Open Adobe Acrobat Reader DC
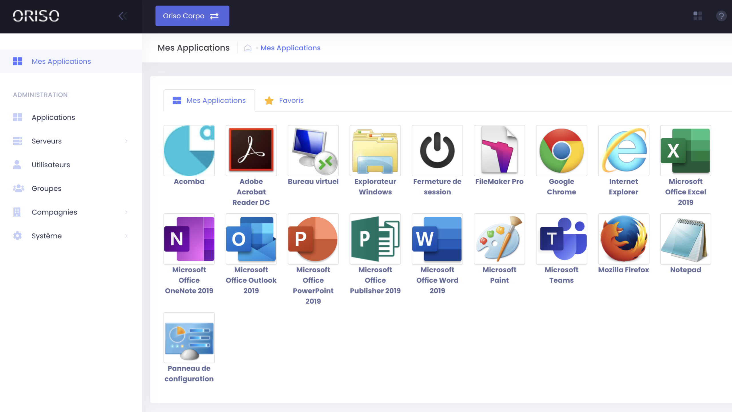The width and height of the screenshot is (732, 412). pos(251,151)
